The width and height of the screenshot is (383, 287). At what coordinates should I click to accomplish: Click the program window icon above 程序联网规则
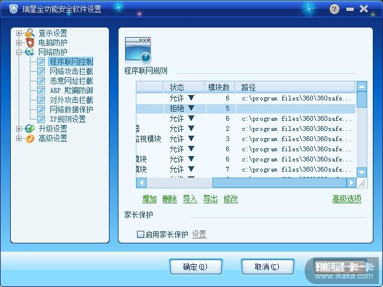138,50
